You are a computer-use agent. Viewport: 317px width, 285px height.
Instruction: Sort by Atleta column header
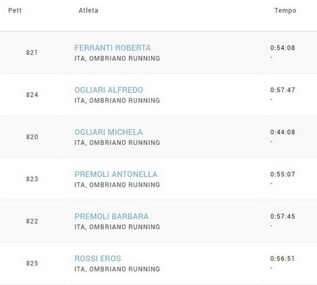click(x=89, y=10)
